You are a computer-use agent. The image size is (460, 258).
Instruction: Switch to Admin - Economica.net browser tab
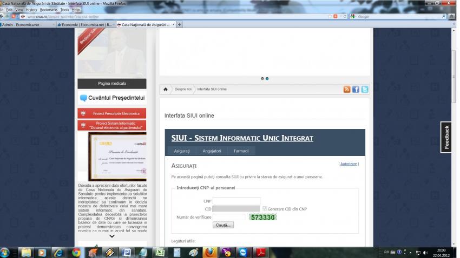point(27,25)
